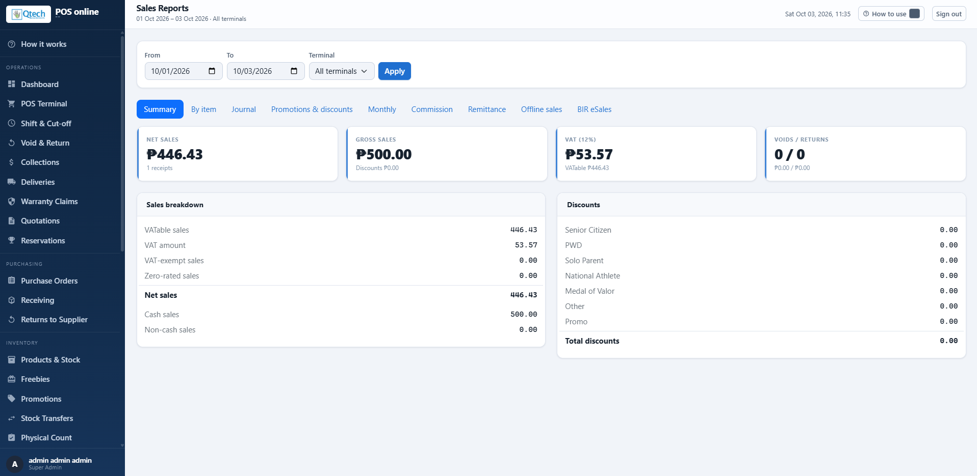This screenshot has width=977, height=476.
Task: Click the Purchase Orders list icon
Action: click(x=11, y=281)
